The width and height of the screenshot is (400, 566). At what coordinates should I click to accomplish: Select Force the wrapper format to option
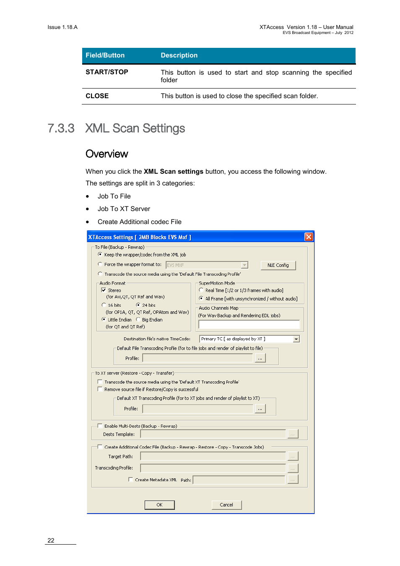pos(100,264)
